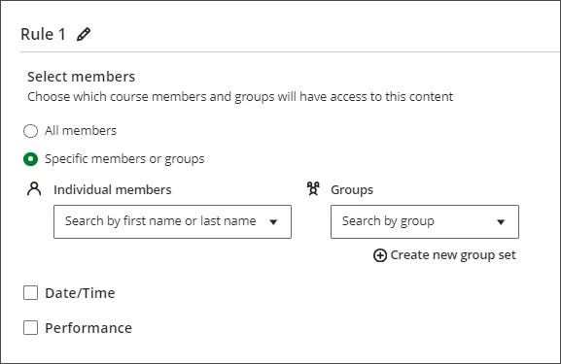Click the Performance label text

pyautogui.click(x=88, y=328)
